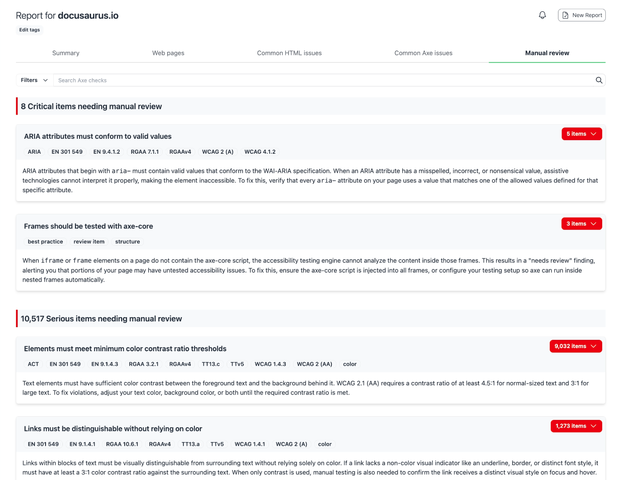Click the EN 9.4.1.2 tag
The height and width of the screenshot is (480, 619).
tap(107, 152)
